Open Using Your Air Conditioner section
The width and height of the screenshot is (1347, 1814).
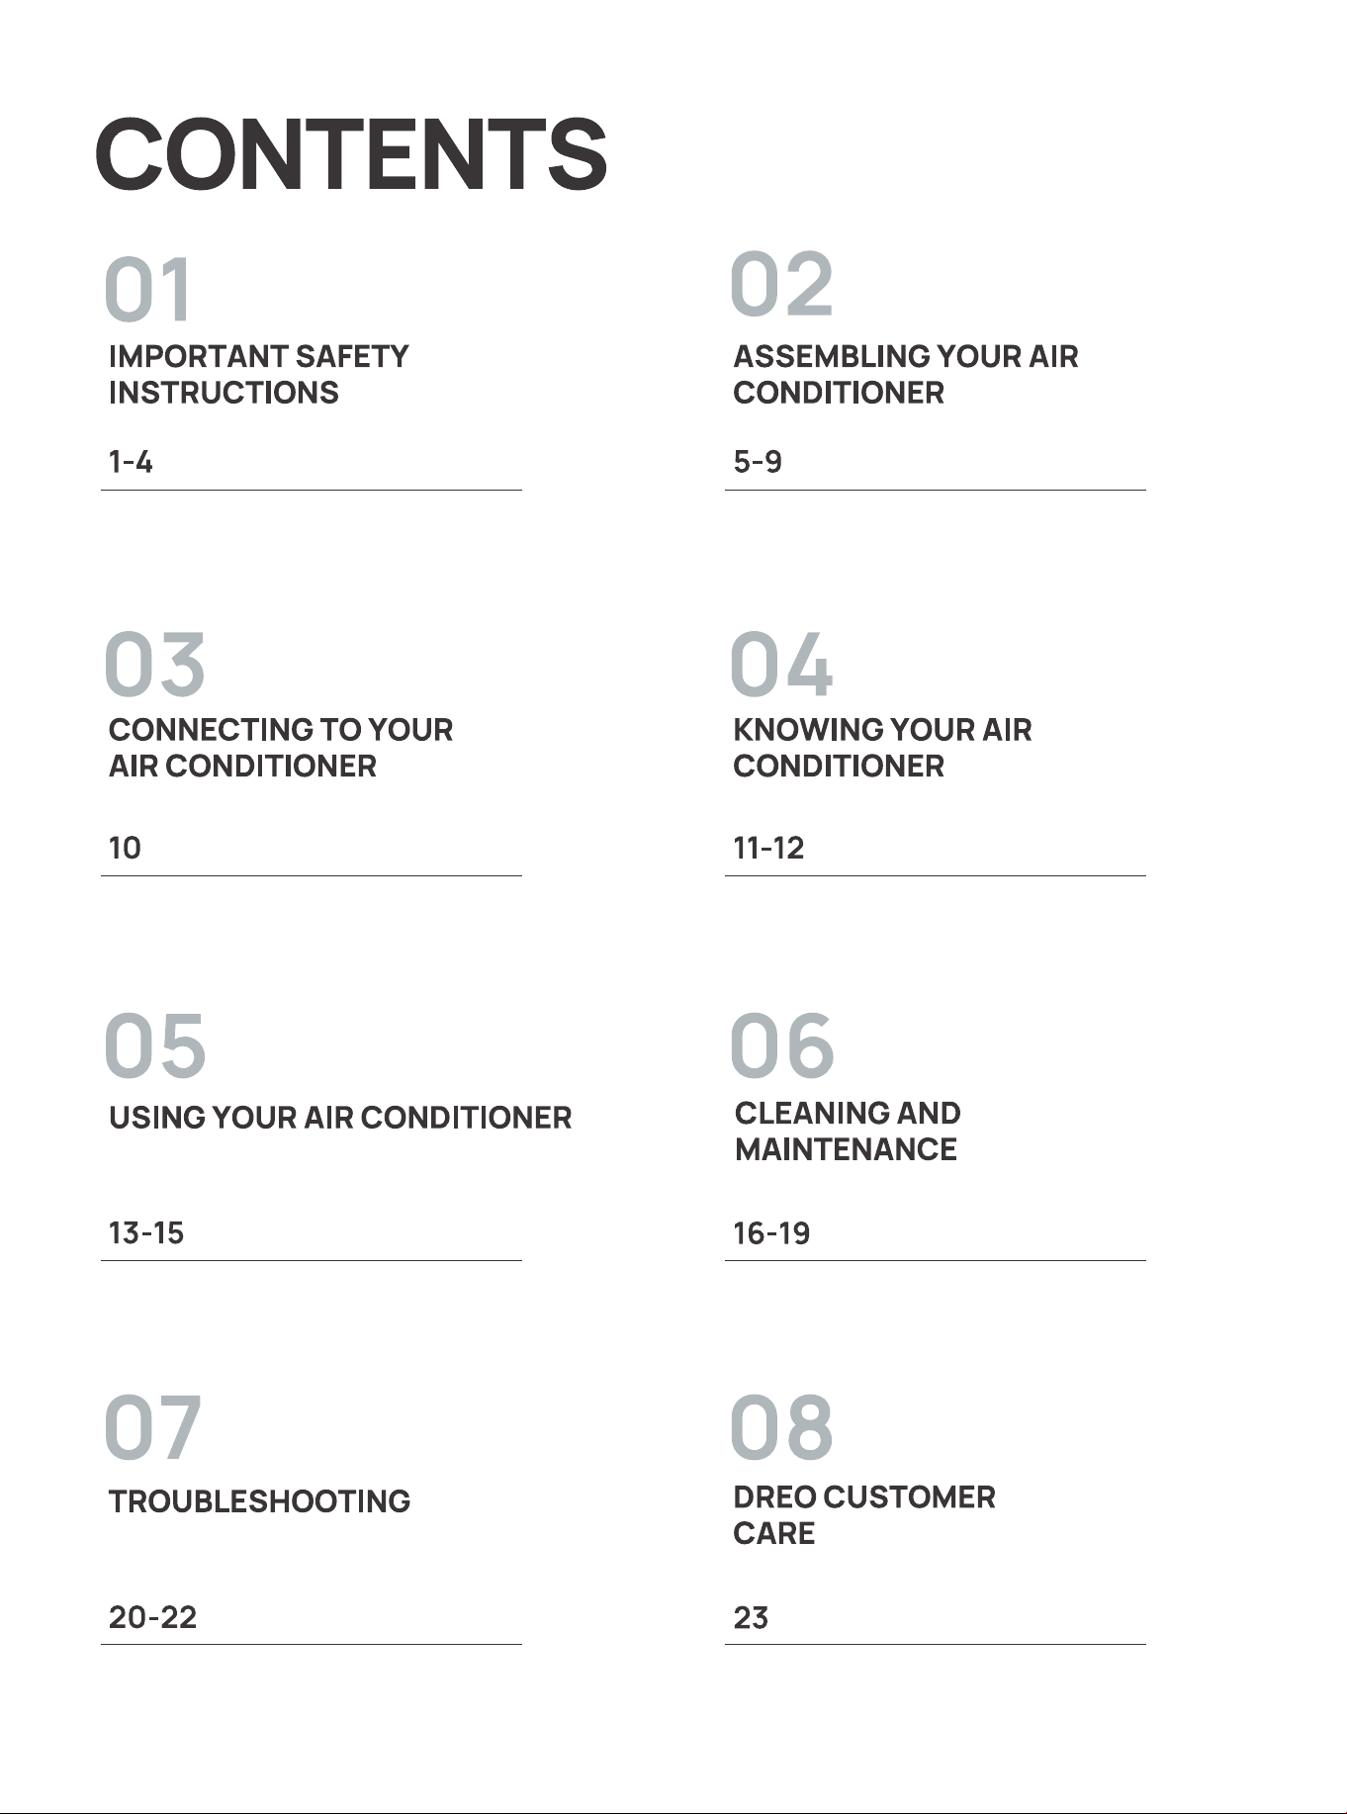click(340, 1118)
